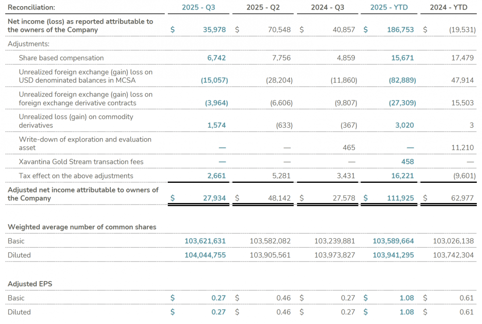Click the Weighted average number of common shares heading
Image resolution: width=482 pixels, height=324 pixels.
82,227
